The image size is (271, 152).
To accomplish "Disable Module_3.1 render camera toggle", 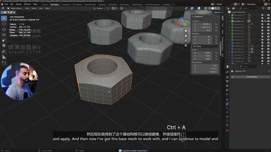I will point(268,22).
